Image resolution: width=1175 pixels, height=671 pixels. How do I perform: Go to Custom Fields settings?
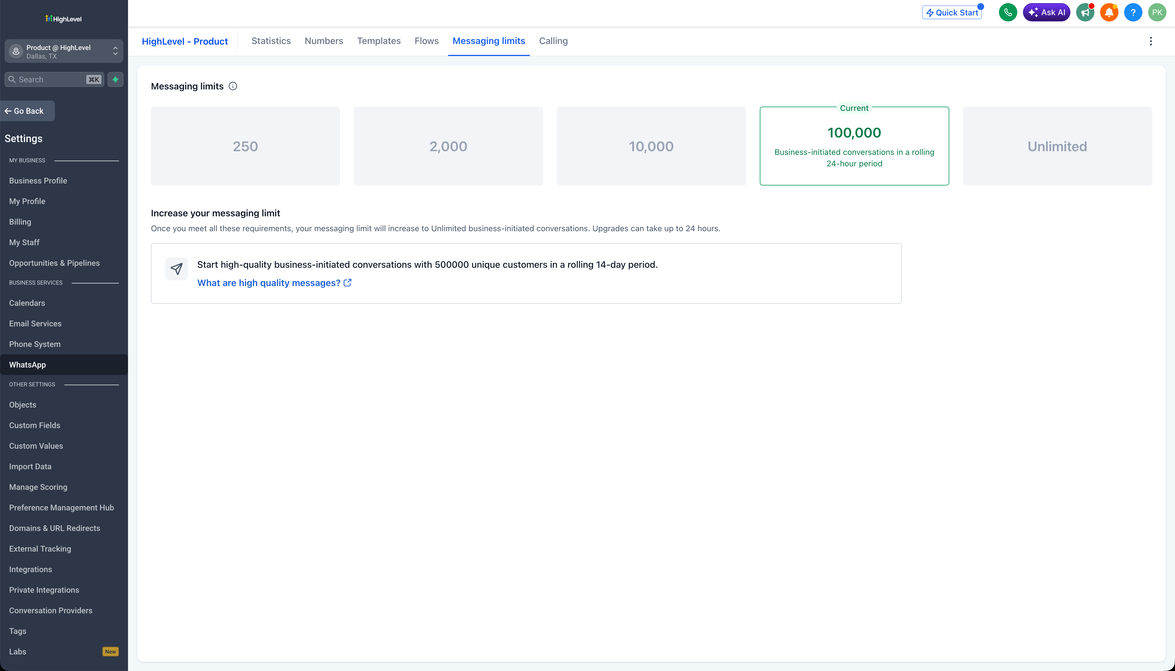tap(35, 425)
